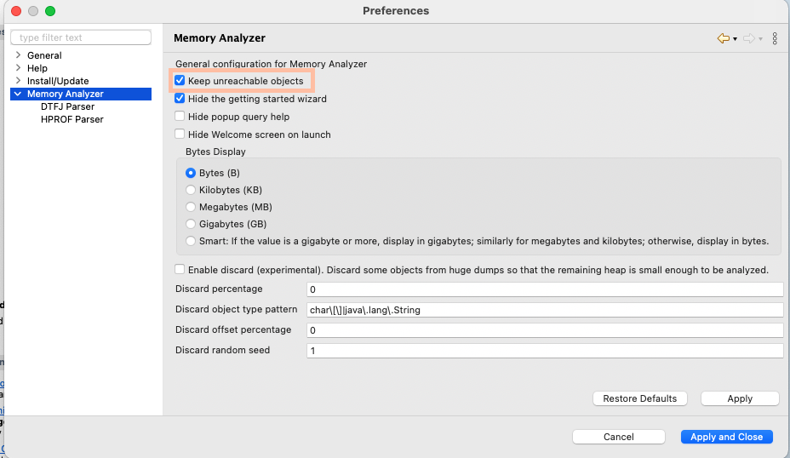This screenshot has width=790, height=458.
Task: Enable Hide Welcome screen on launch
Action: [x=180, y=134]
